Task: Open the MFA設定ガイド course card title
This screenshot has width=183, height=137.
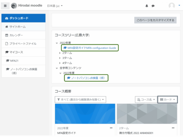Action: (67, 133)
